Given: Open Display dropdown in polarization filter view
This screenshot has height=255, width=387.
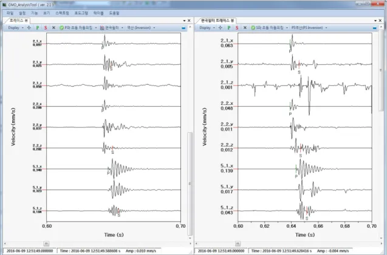Looking at the screenshot, I should pyautogui.click(x=207, y=28).
